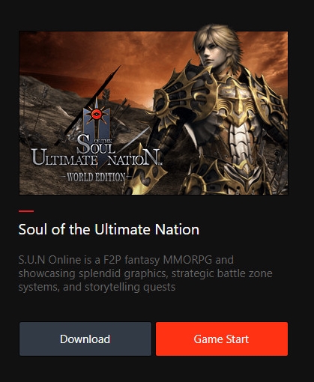Select the blue shield crest behind the emblem
The width and height of the screenshot is (314, 382).
click(97, 126)
